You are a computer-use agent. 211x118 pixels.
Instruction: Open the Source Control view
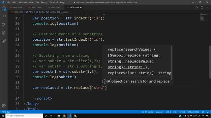[x=4, y=25]
